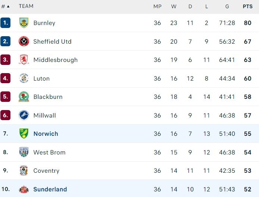Select the Norwich canary crest icon
Image resolution: width=259 pixels, height=197 pixels.
point(24,134)
